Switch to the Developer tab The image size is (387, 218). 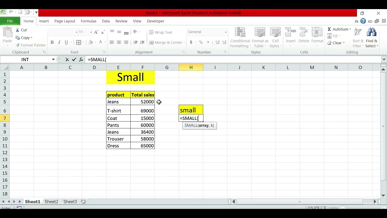pyautogui.click(x=155, y=21)
